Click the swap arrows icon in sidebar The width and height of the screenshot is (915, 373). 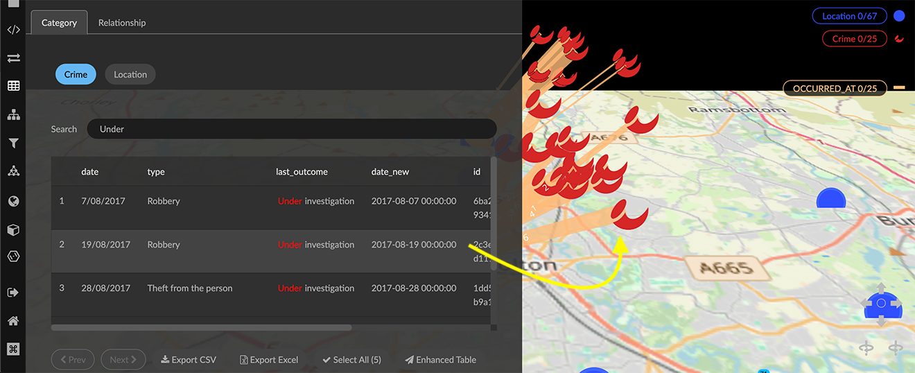pos(13,58)
